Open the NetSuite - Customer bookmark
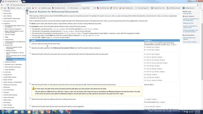 click(x=15, y=8)
